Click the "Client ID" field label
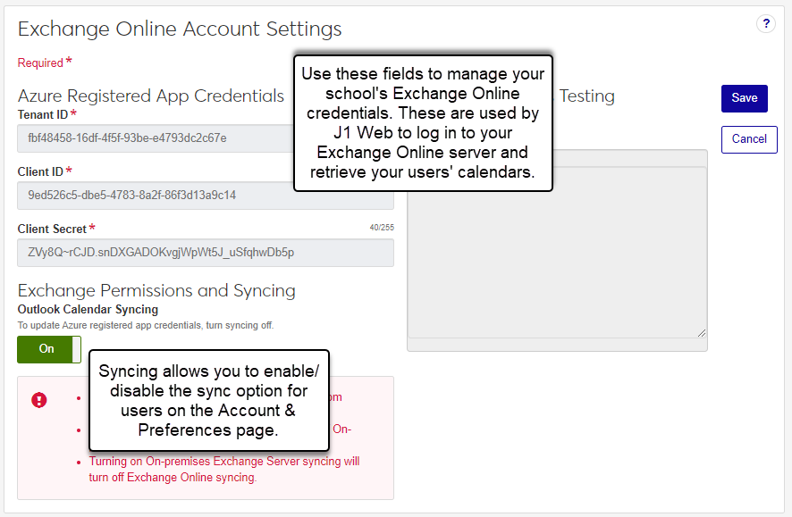The height and width of the screenshot is (517, 792). [40, 172]
